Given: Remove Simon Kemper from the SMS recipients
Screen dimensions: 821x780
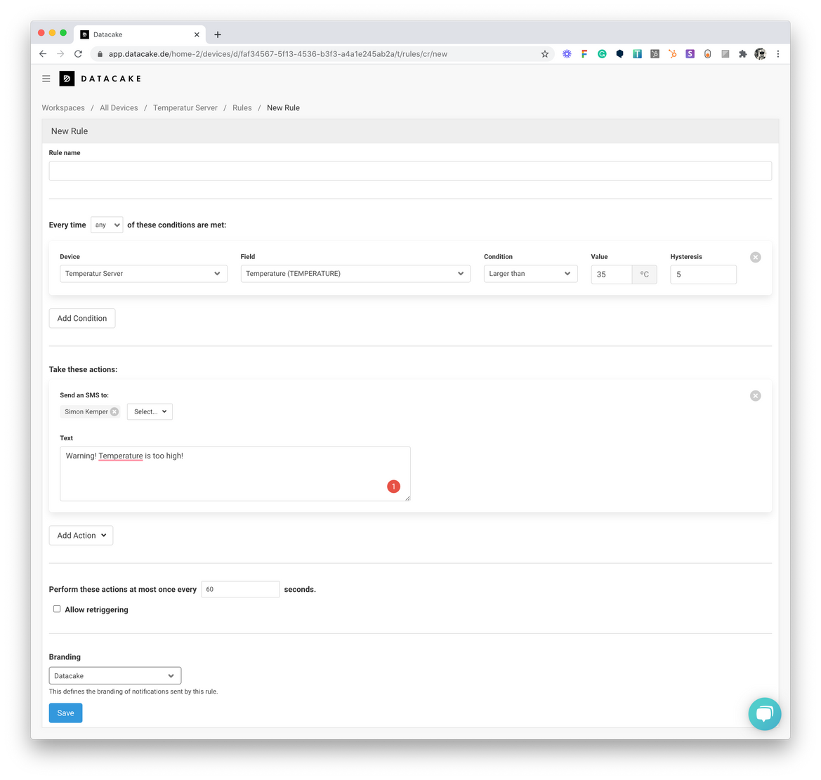Looking at the screenshot, I should 113,411.
